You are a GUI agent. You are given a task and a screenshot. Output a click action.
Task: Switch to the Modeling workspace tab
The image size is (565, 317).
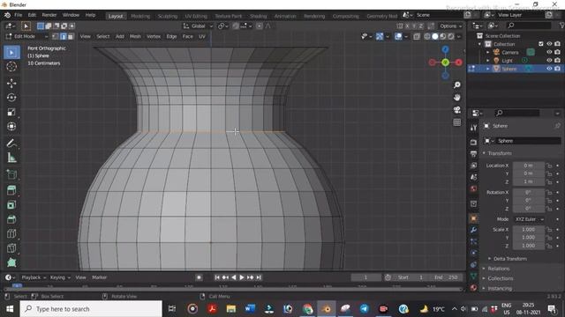[x=140, y=16]
